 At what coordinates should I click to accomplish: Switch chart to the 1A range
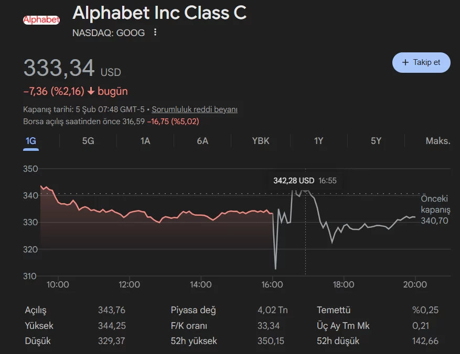click(145, 141)
